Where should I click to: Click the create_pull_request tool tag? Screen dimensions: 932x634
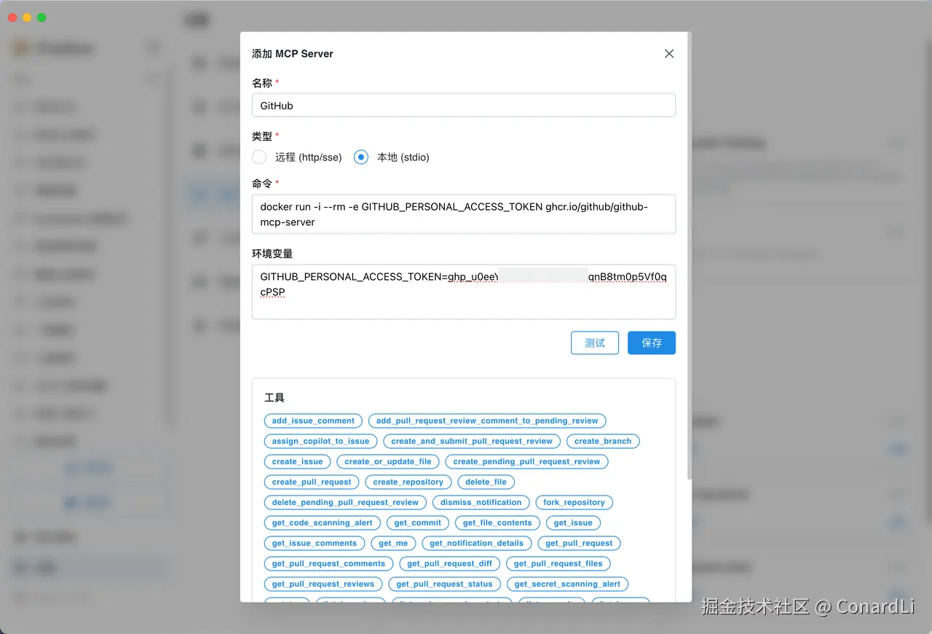312,482
